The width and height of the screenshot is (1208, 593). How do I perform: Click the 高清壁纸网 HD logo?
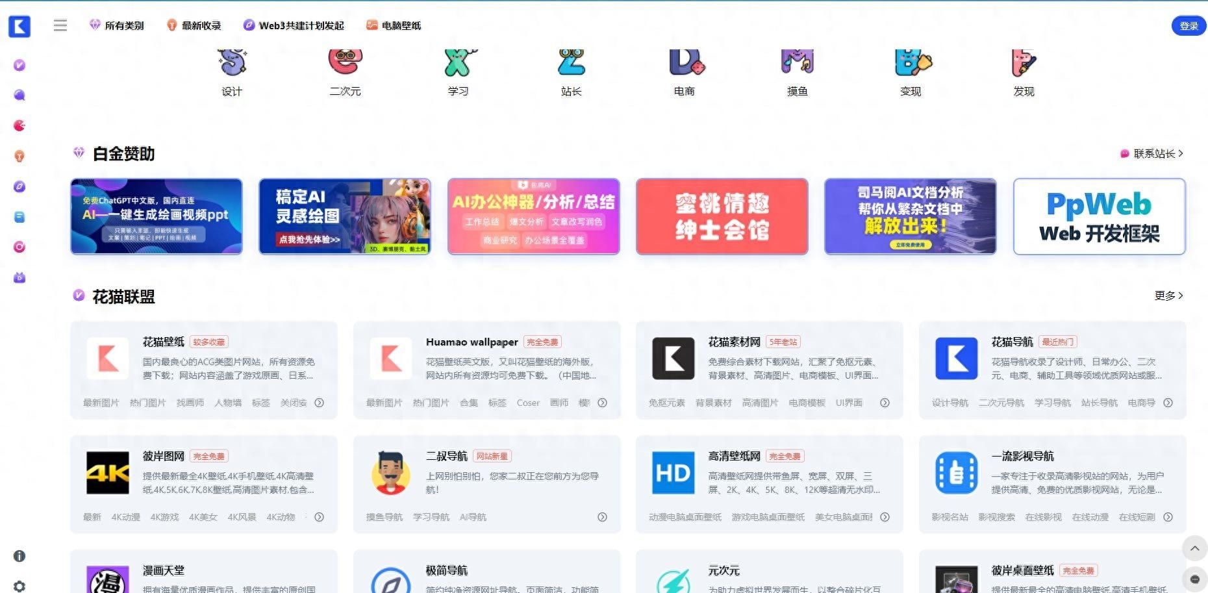(673, 473)
